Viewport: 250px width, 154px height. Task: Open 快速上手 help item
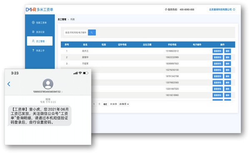click(x=38, y=50)
